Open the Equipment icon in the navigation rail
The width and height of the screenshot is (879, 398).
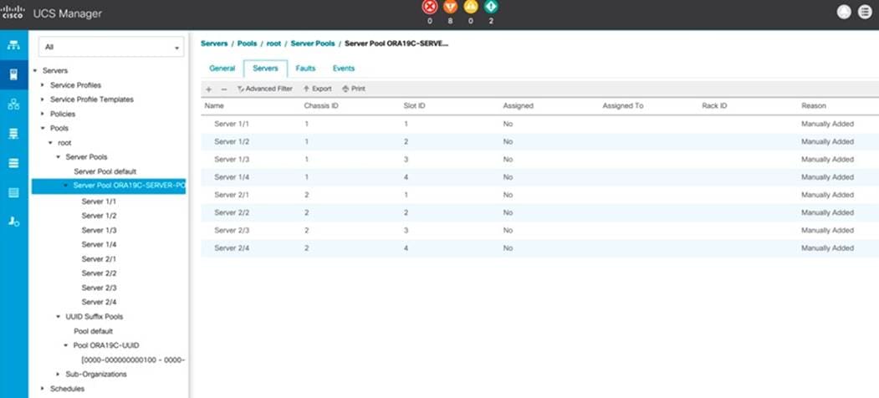[x=13, y=45]
